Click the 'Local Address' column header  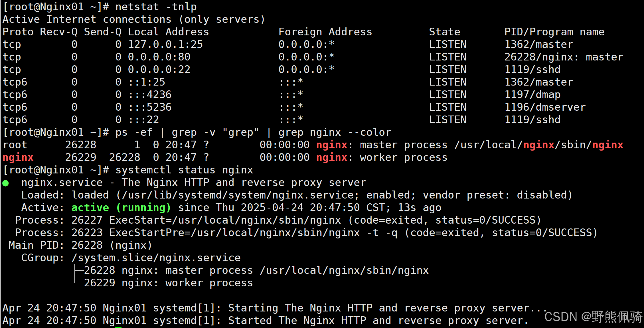click(x=168, y=32)
